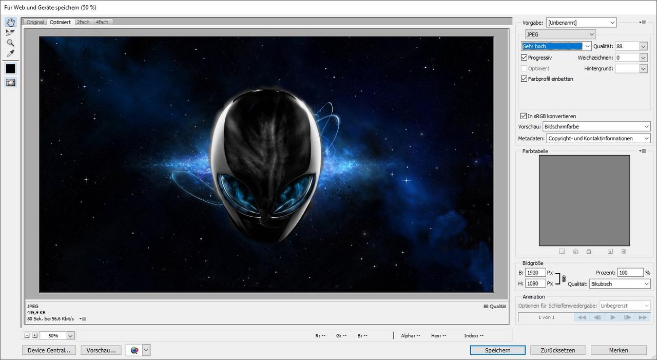657x360 pixels.
Task: Open the Qualität 88 slider arrow
Action: (644, 46)
